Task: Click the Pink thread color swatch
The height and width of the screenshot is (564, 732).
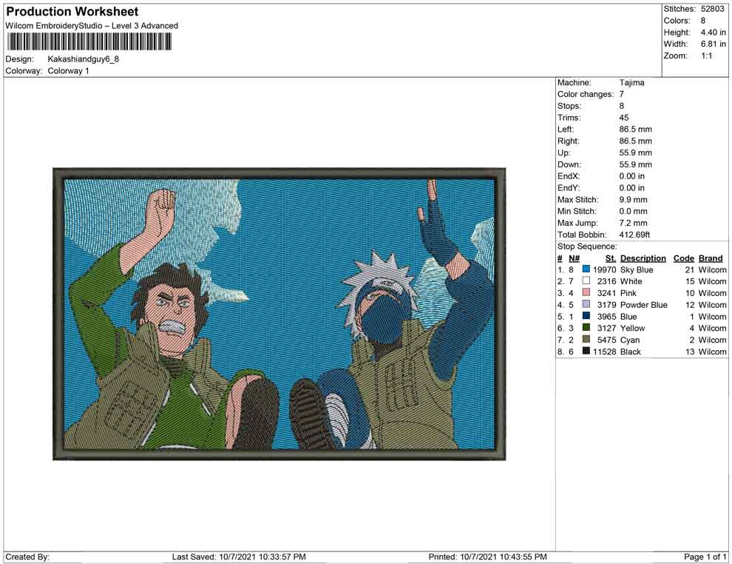Action: 586,293
